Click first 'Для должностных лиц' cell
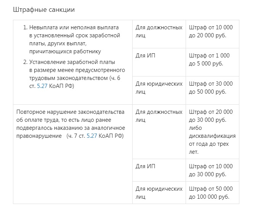This screenshot has height=212, width=279. pyautogui.click(x=159, y=34)
